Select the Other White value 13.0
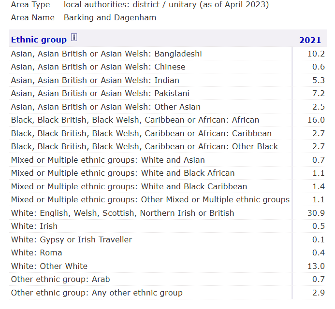The image size is (335, 309). 316,267
